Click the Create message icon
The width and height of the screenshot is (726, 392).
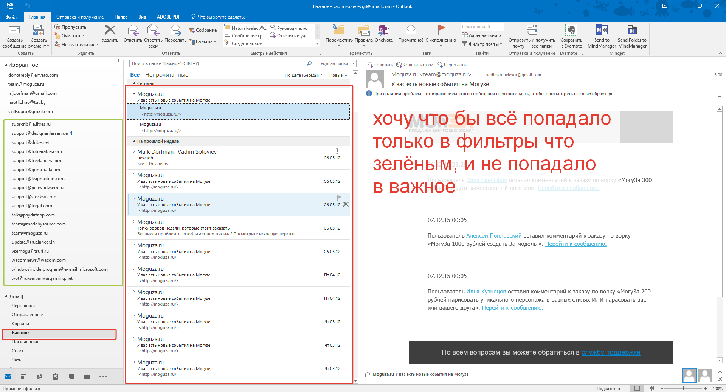14,30
